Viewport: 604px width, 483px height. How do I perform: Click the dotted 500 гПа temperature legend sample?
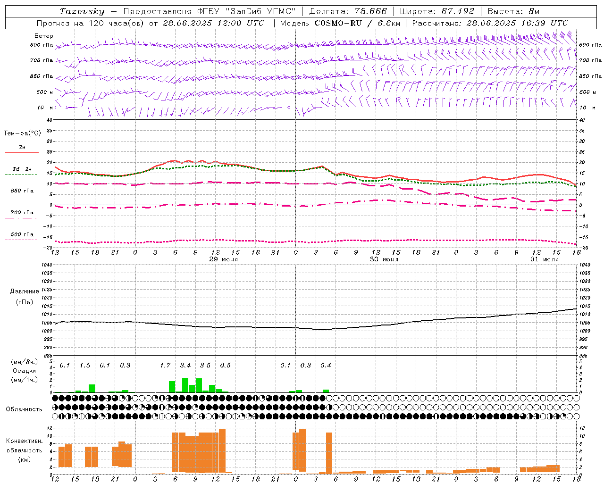coord(21,240)
